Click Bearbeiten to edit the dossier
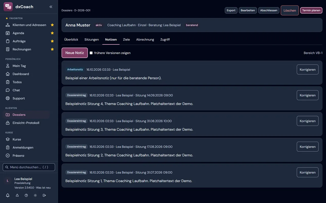This screenshot has width=326, height=203. [248, 10]
